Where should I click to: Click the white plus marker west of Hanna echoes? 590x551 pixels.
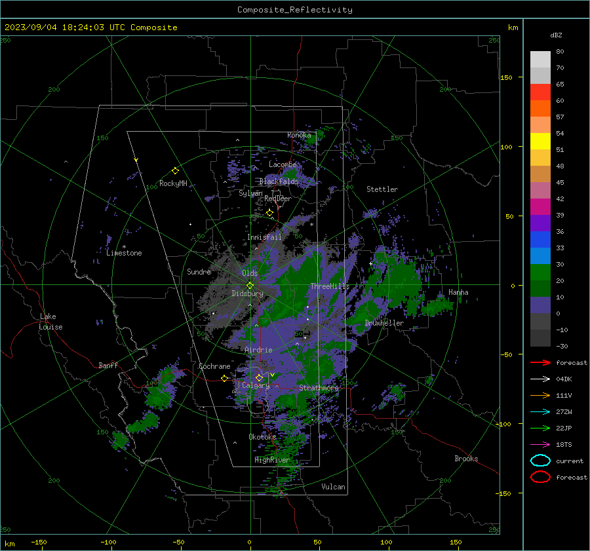point(370,263)
